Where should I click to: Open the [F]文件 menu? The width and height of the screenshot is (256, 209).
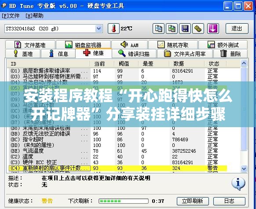[11, 16]
